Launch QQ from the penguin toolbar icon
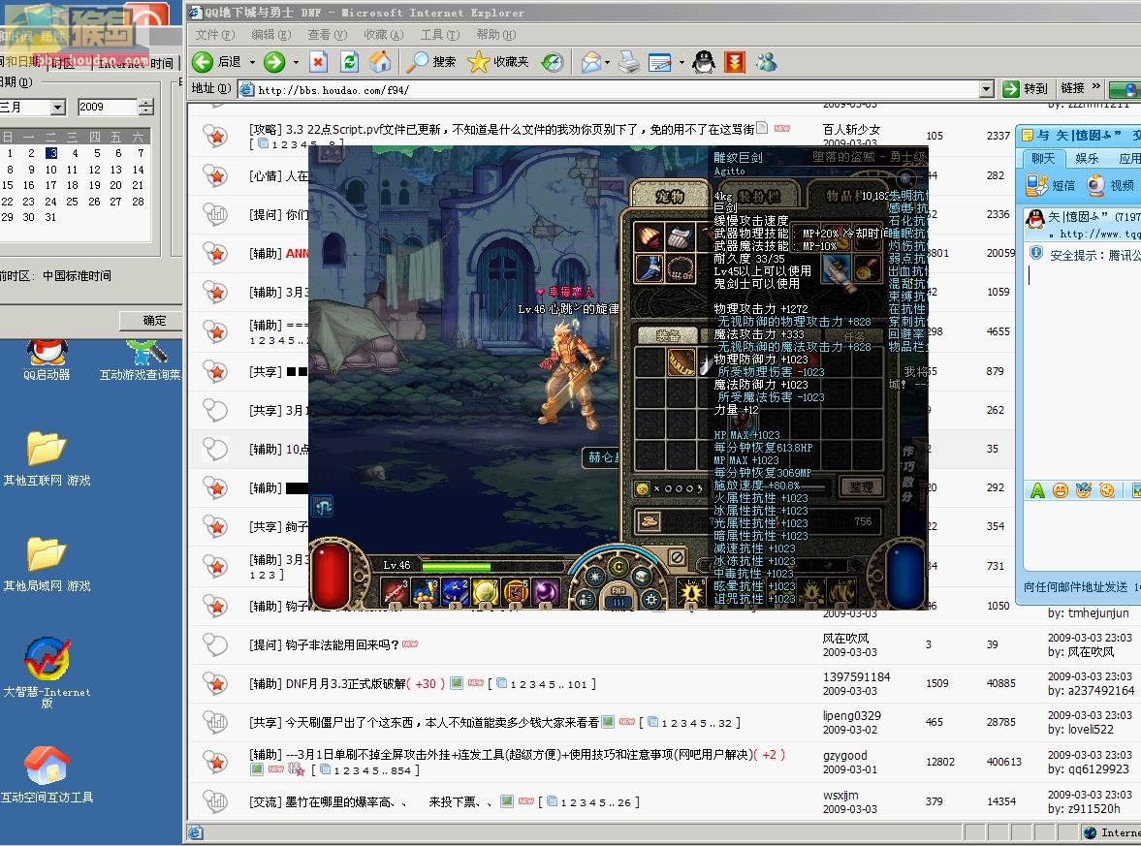This screenshot has width=1141, height=846. pyautogui.click(x=704, y=63)
